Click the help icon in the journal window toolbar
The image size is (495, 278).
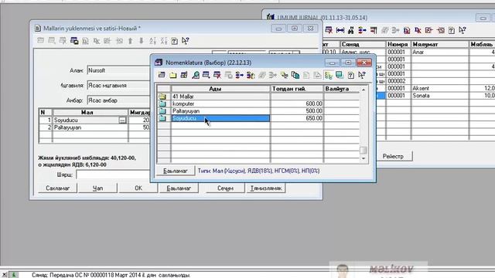[x=452, y=30]
